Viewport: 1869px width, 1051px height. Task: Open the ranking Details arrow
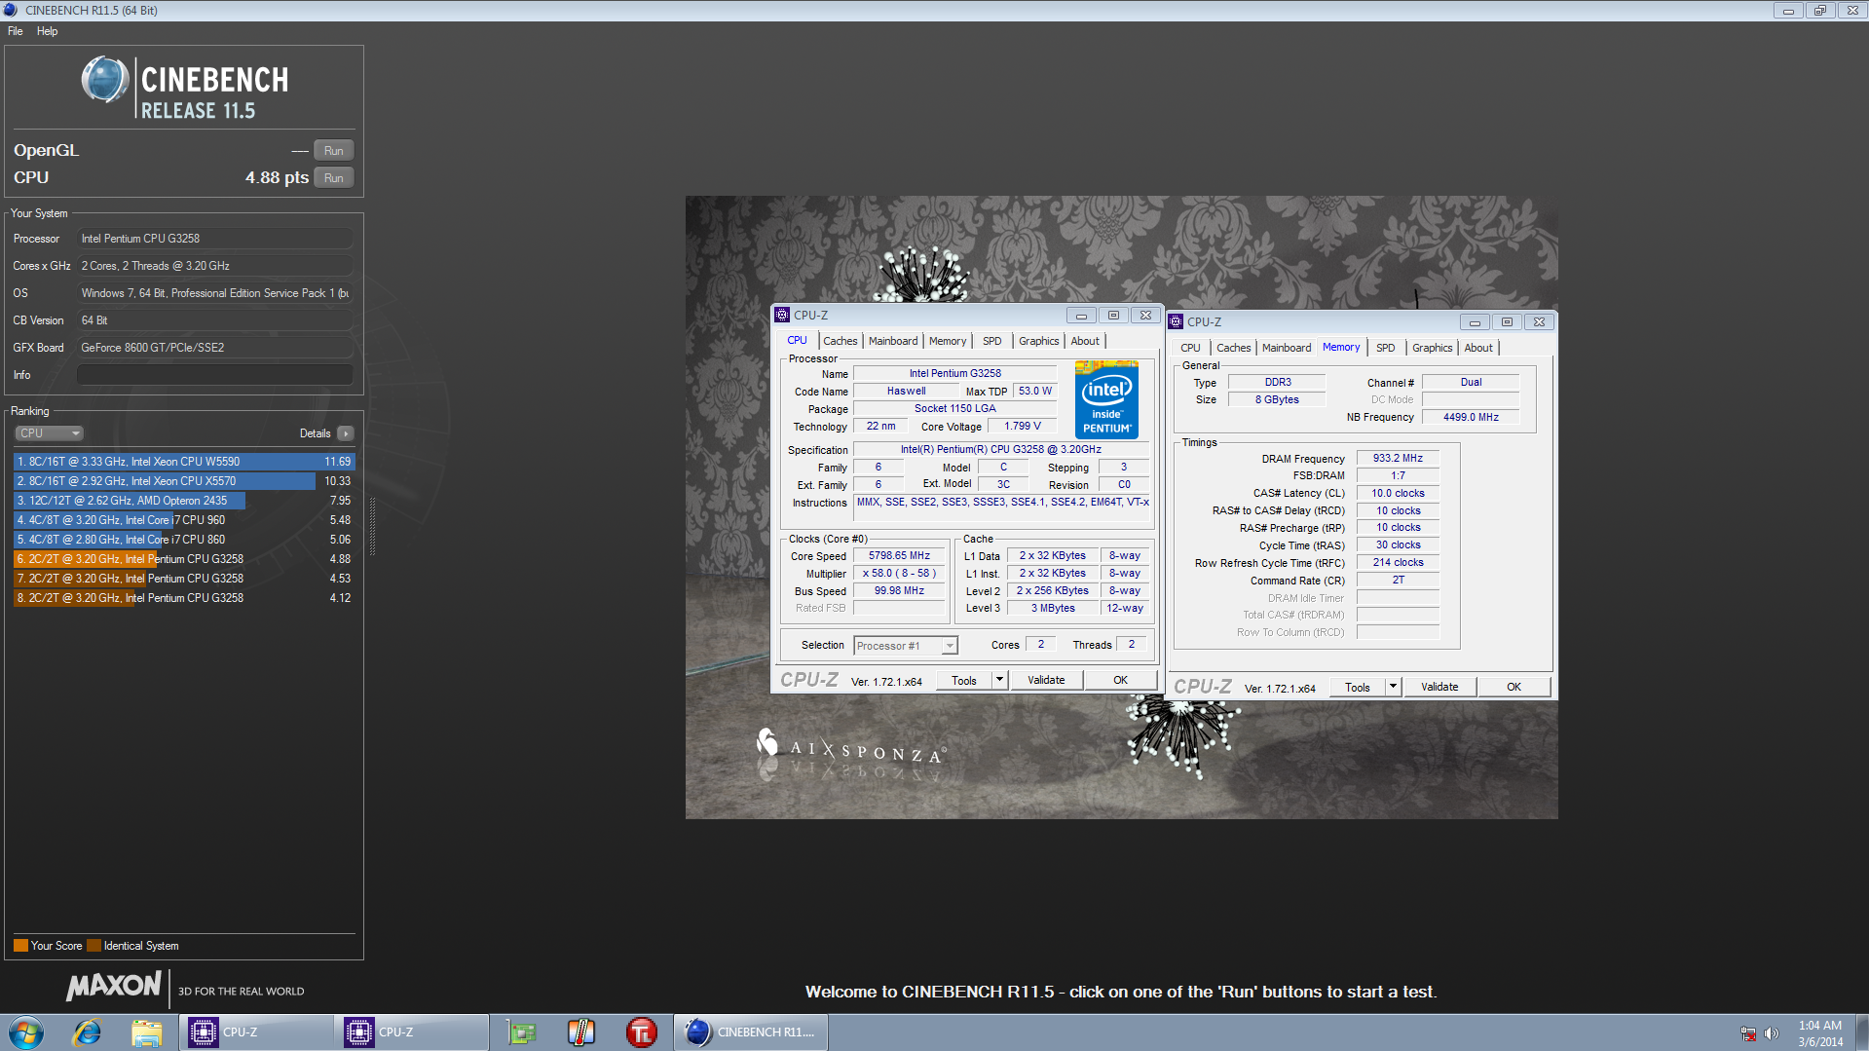[x=346, y=433]
